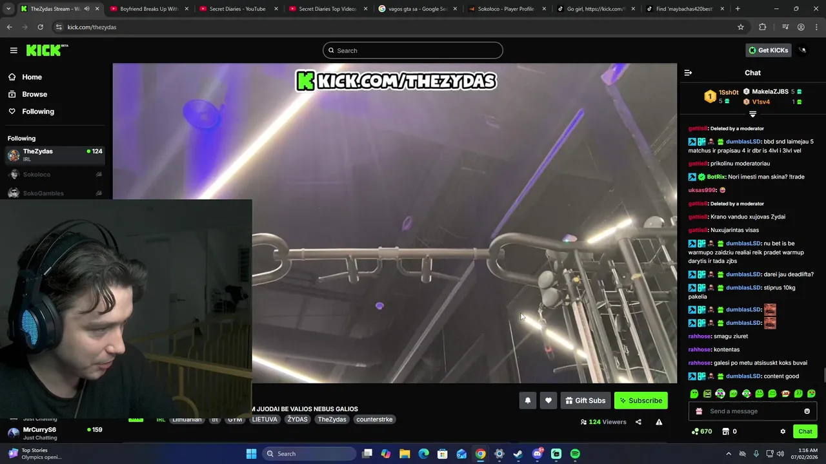The height and width of the screenshot is (464, 826).
Task: Reload the page
Action: point(40,27)
